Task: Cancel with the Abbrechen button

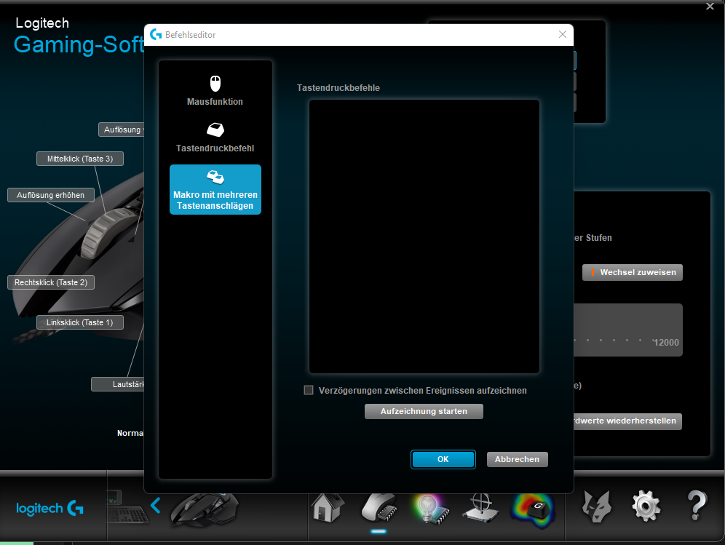Action: (517, 459)
